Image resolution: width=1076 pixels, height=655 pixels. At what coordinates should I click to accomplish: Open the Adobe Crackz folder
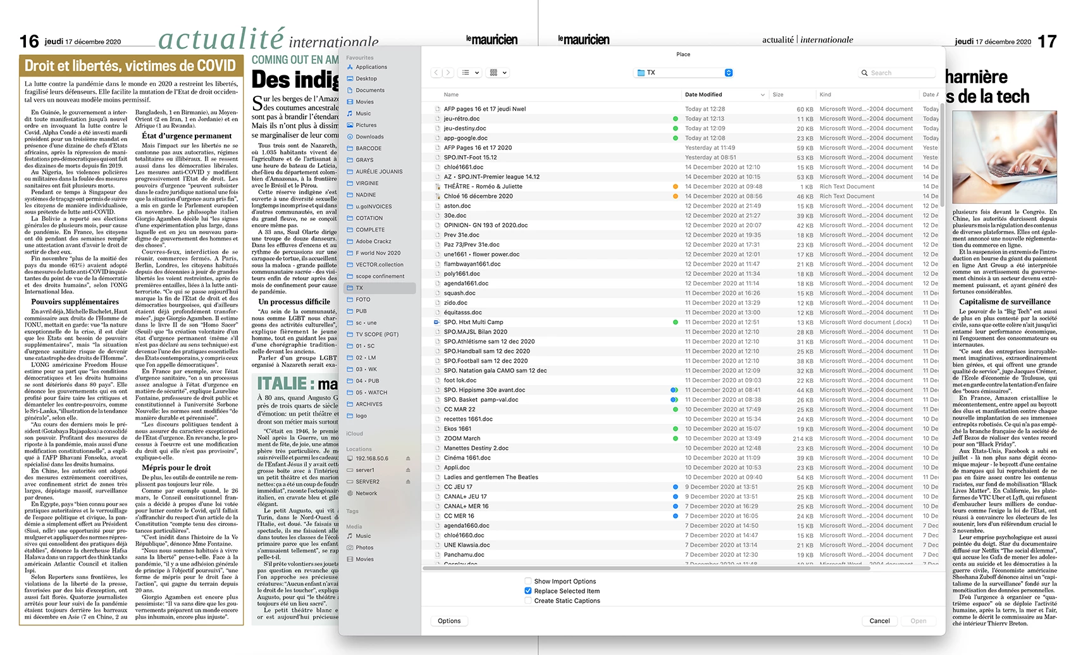[x=373, y=241]
